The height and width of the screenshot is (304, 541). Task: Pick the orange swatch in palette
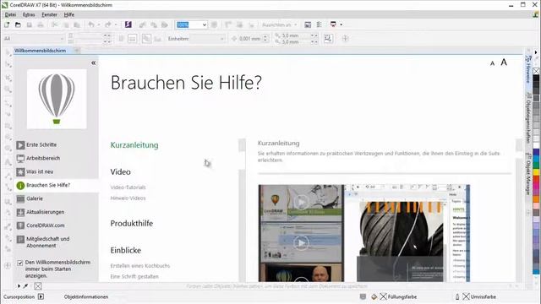coord(536,199)
